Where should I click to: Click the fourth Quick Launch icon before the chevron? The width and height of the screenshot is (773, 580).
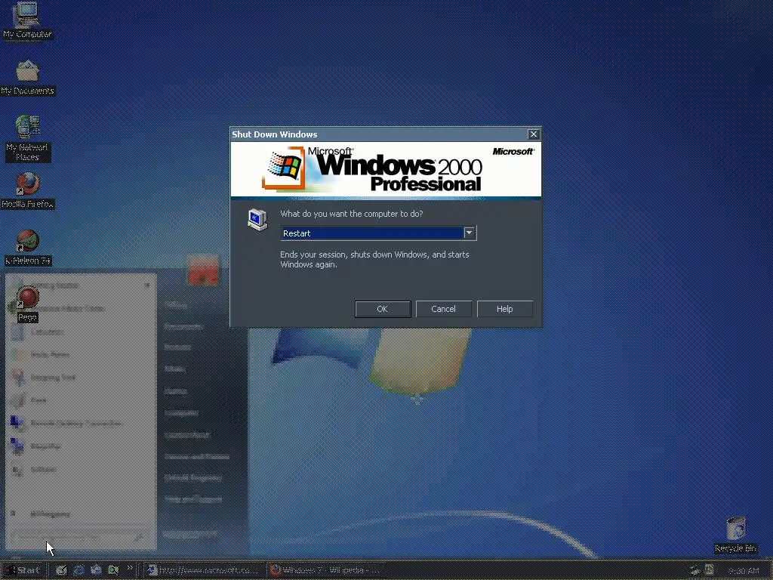113,570
